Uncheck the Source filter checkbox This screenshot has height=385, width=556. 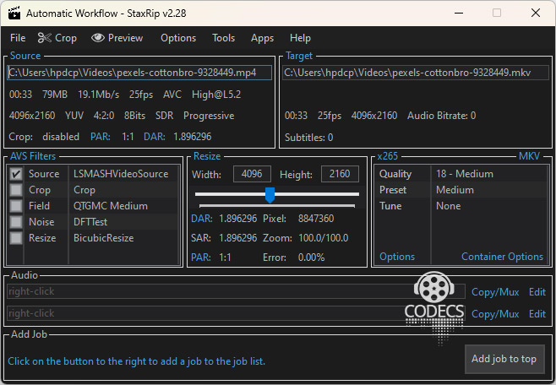[x=15, y=174]
